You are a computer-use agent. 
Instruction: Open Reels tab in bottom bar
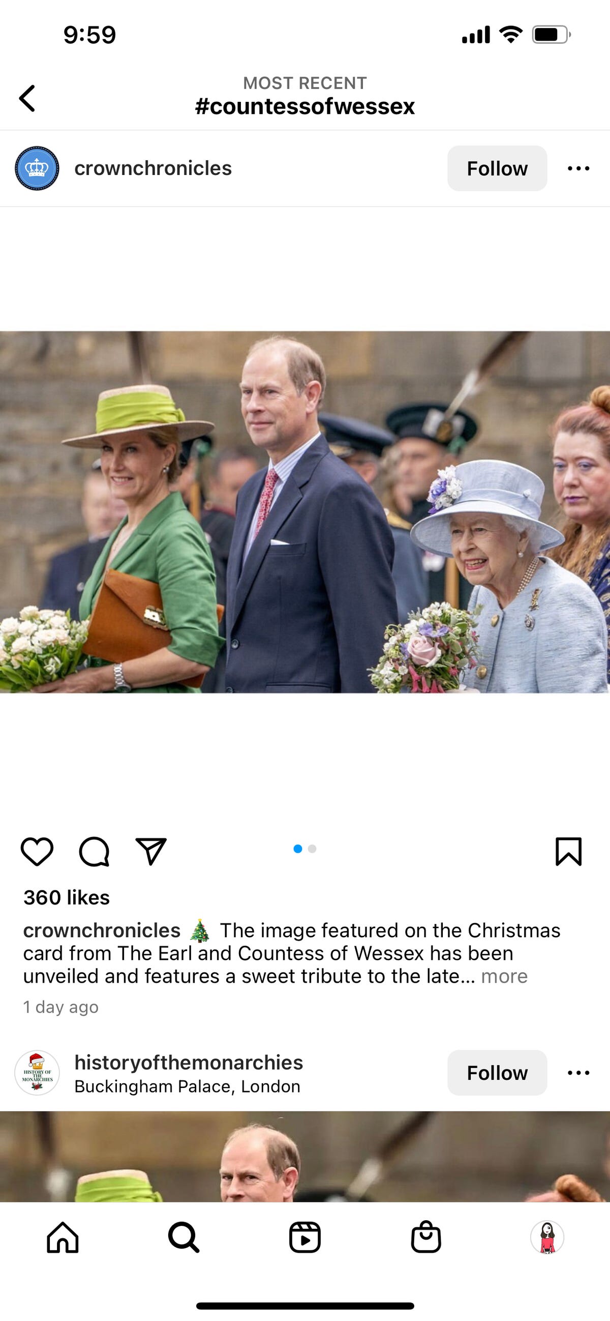click(304, 1238)
